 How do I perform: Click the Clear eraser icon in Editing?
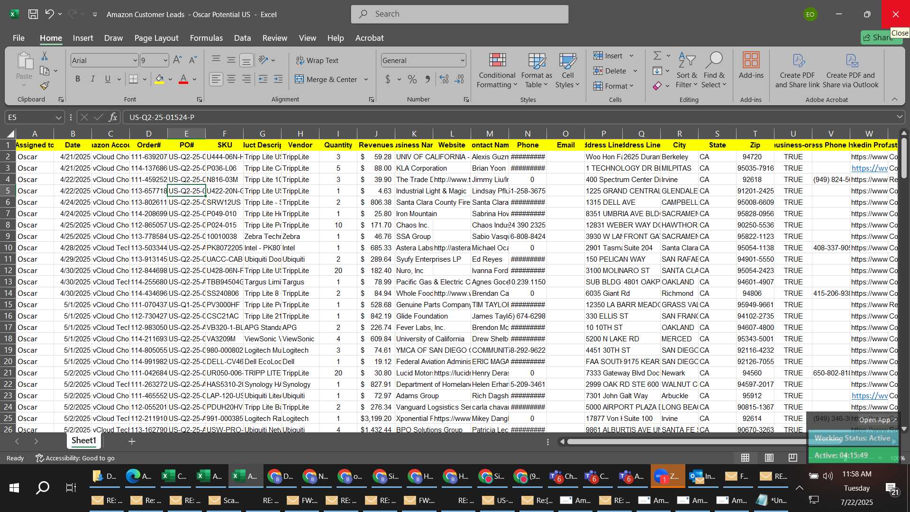[657, 86]
